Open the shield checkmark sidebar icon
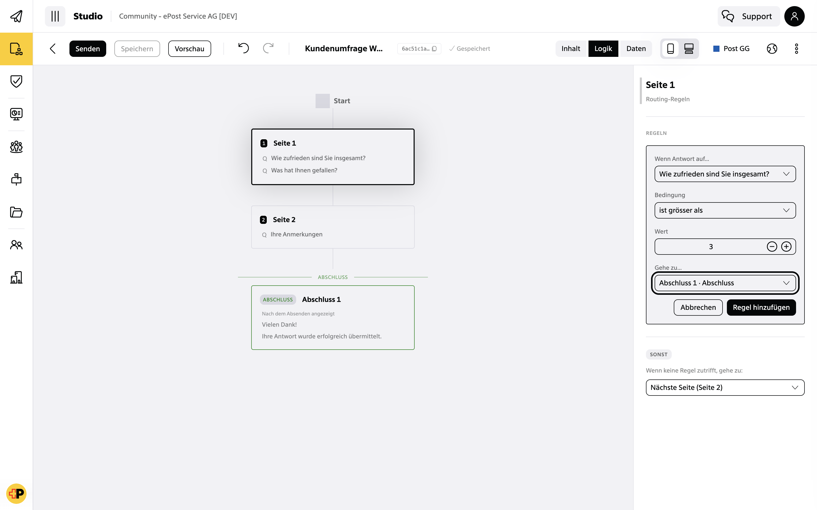Image resolution: width=817 pixels, height=510 pixels. [16, 81]
